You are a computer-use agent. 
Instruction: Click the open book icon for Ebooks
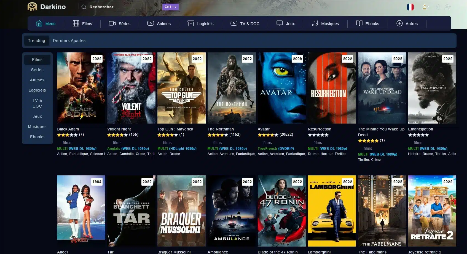coord(359,23)
